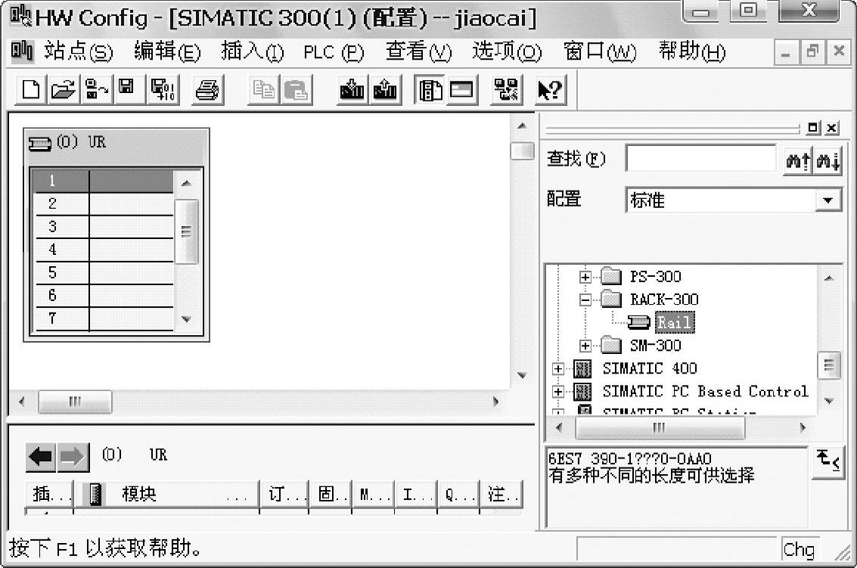Open the 配置 profile dropdown

pos(828,200)
